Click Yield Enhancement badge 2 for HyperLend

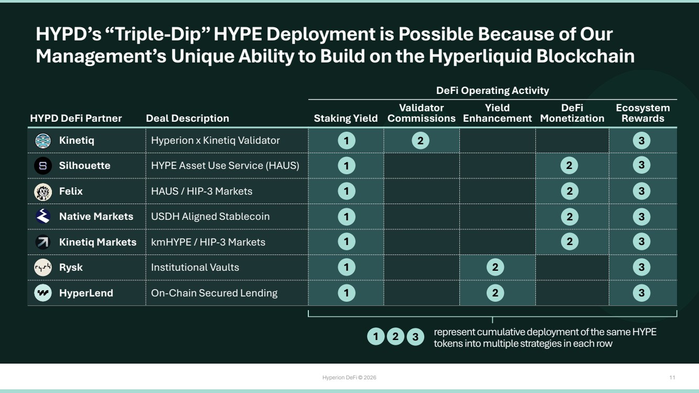(x=495, y=292)
